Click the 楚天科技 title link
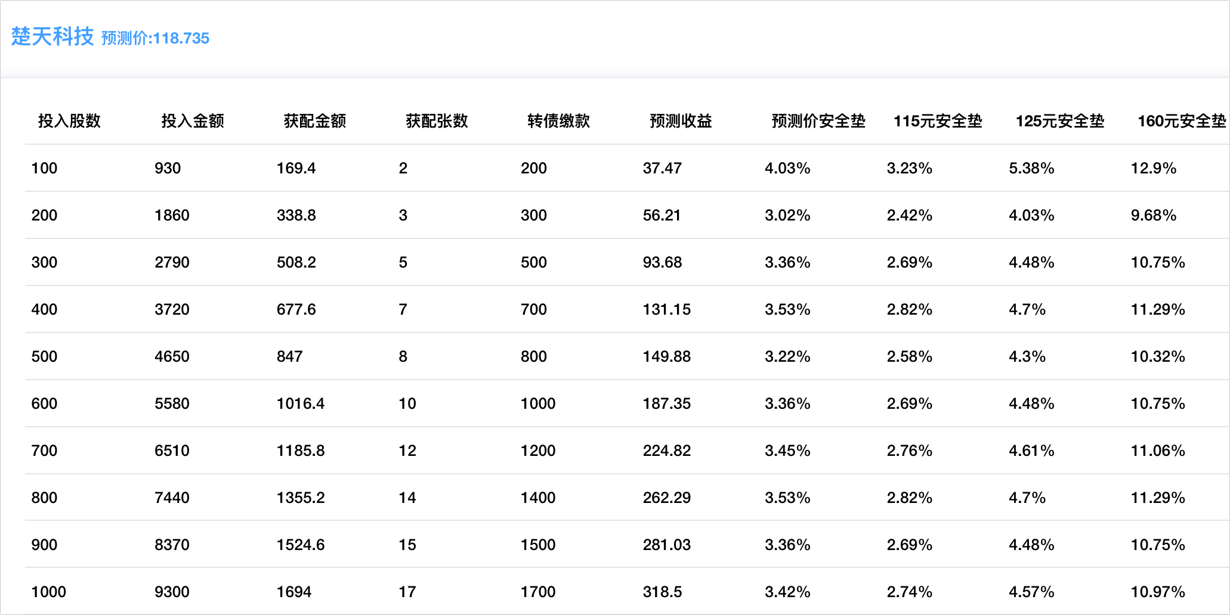Image resolution: width=1230 pixels, height=615 pixels. (52, 36)
